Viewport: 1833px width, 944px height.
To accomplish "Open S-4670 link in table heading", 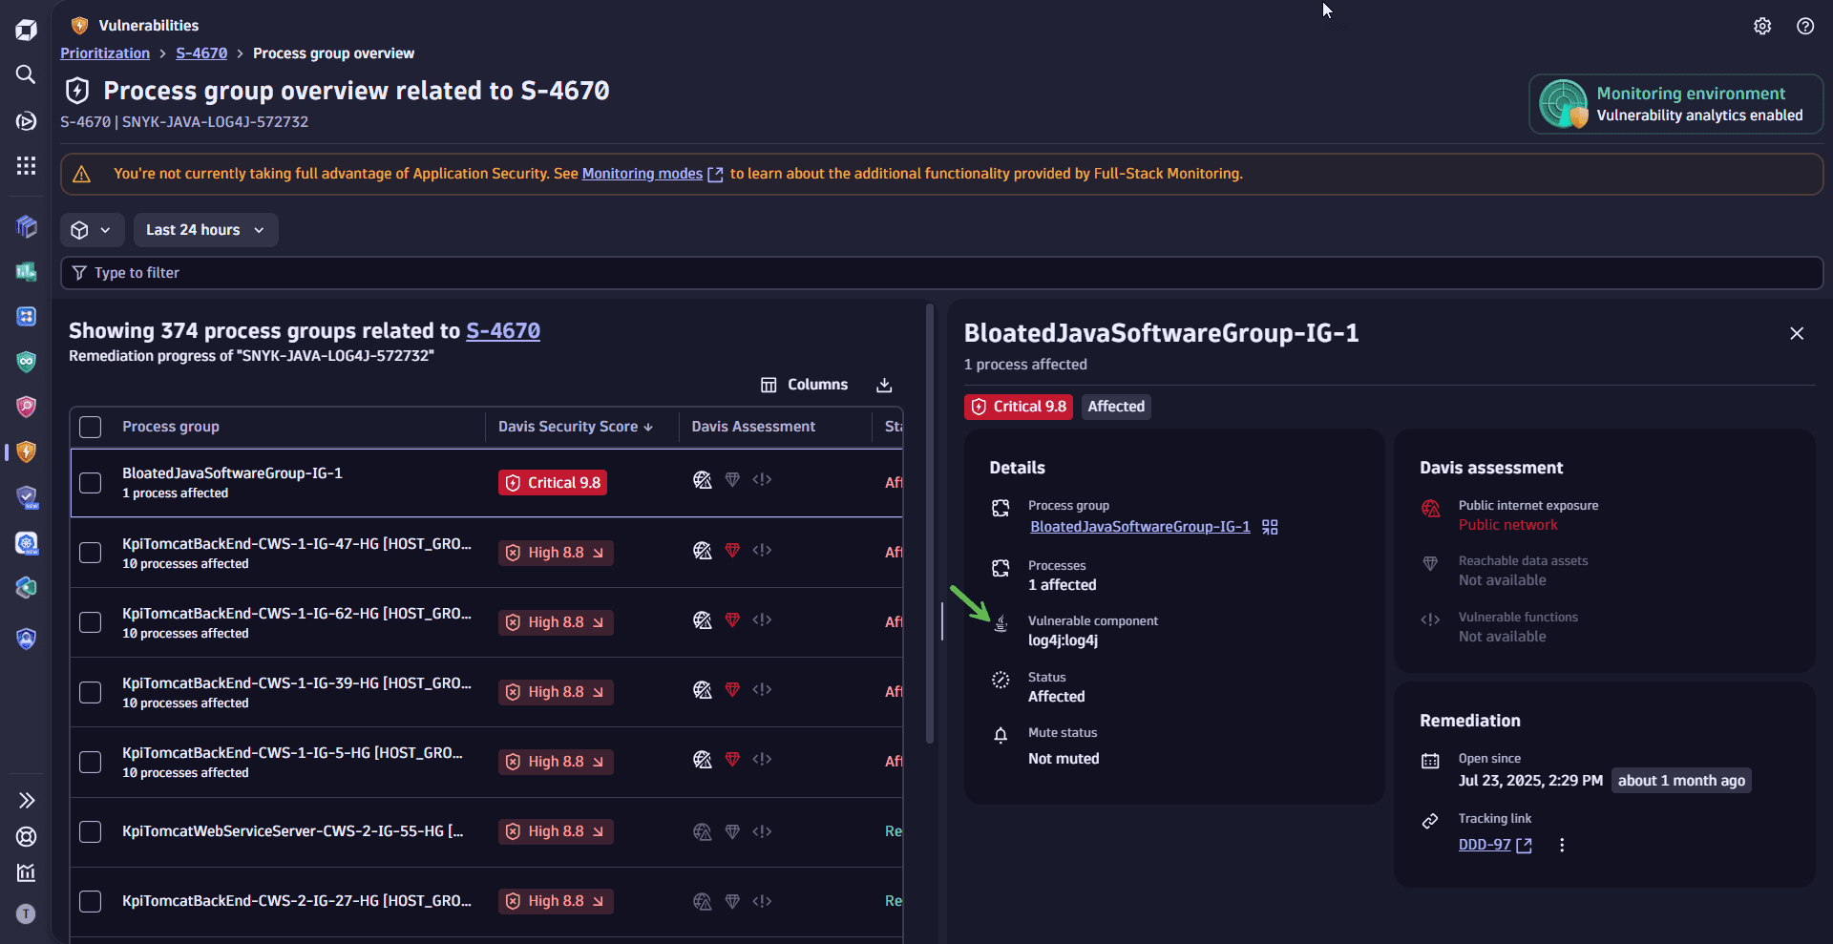I will pos(503,330).
